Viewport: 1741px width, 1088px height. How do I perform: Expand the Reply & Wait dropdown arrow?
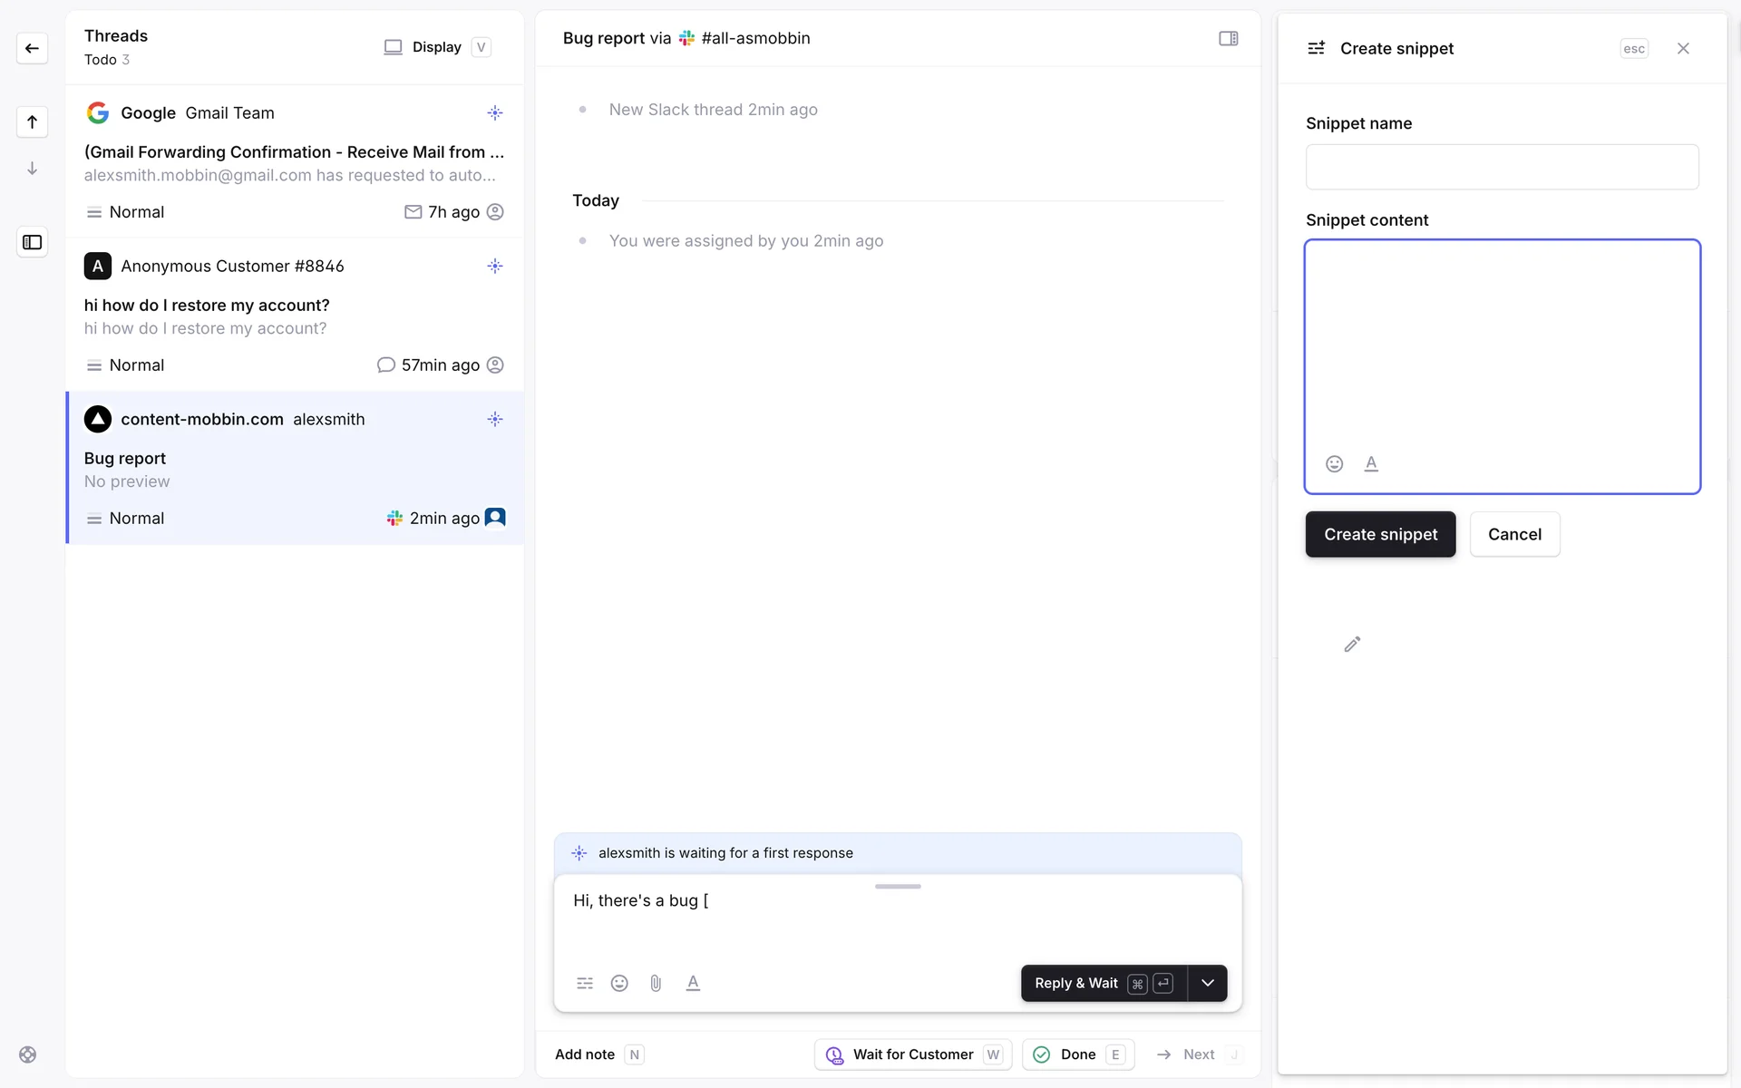pos(1207,983)
